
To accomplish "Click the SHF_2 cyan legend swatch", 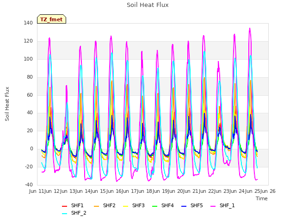I will [x=65, y=214].
